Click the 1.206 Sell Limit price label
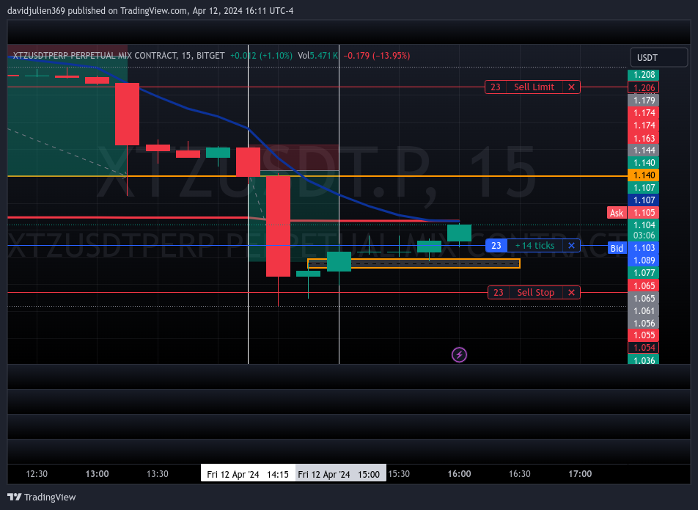Viewport: 698px width, 510px height. tap(643, 88)
